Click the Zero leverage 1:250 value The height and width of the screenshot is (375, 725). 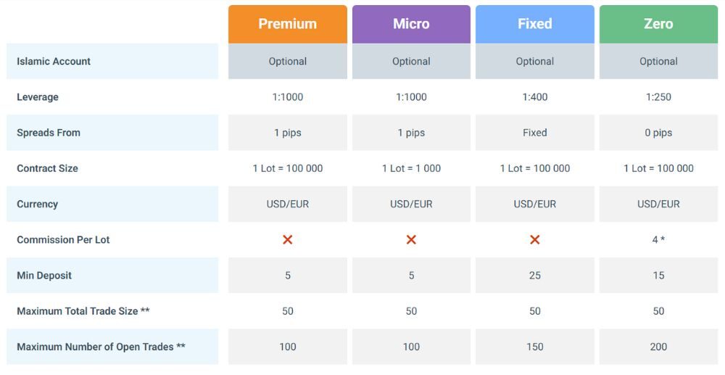coord(658,97)
